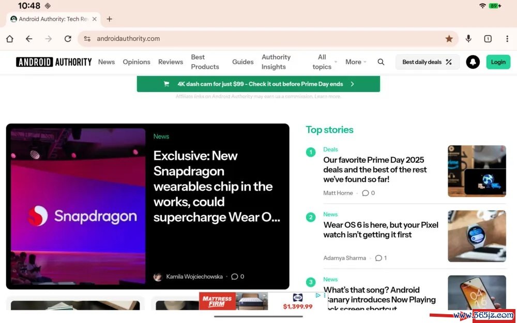Open Prime Day deals thumbnail
Screen dimensions: 517x323
pyautogui.click(x=477, y=171)
